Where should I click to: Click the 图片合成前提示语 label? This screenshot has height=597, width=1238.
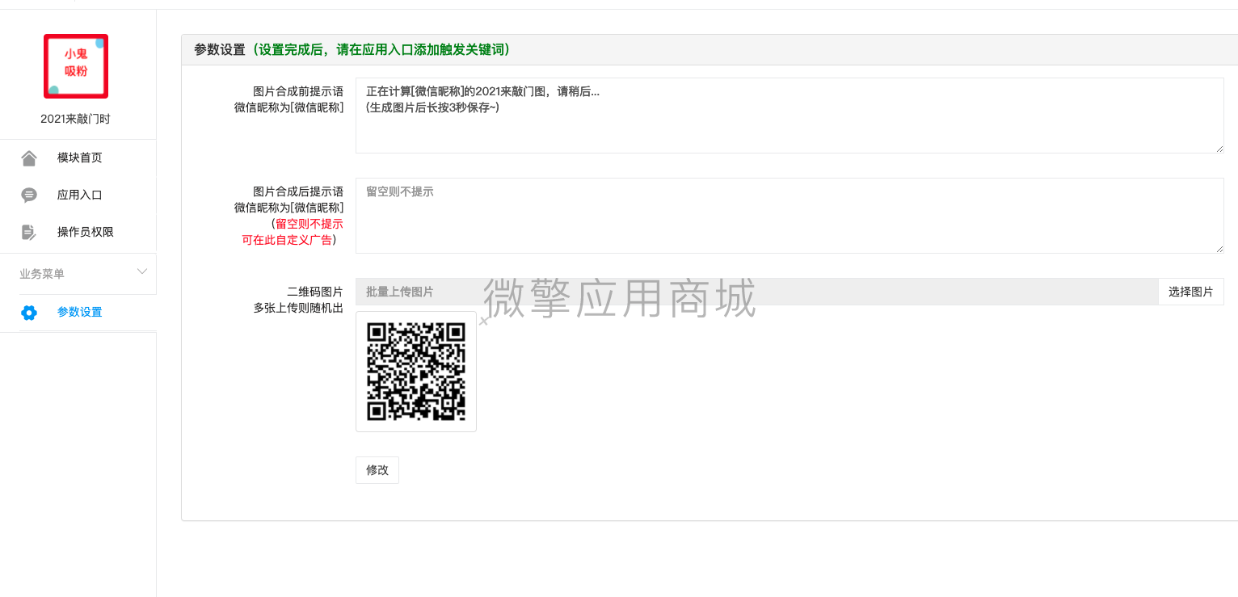tap(298, 91)
